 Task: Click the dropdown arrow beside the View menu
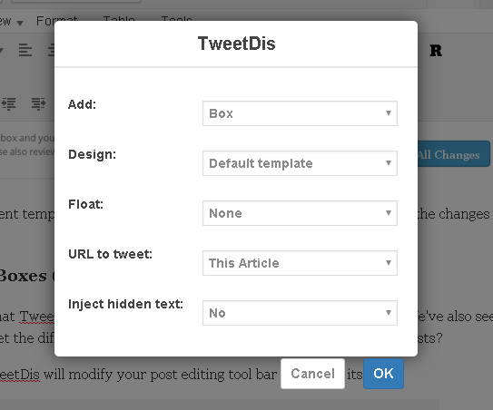(x=20, y=23)
